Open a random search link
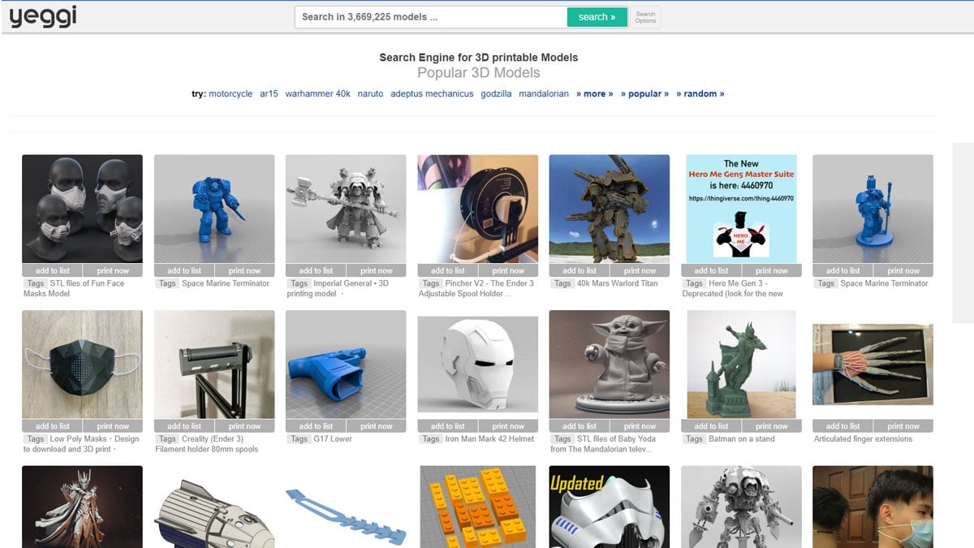Image resolution: width=974 pixels, height=548 pixels. point(700,94)
